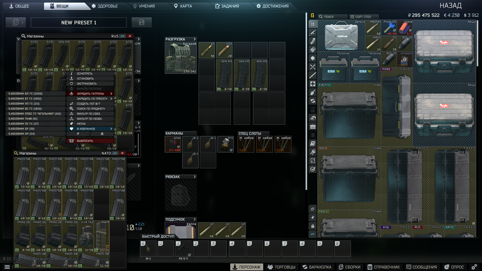Viewport: 482px width, 271px height.
Task: Click tag icon at bottom of stash sidebar
Action: (x=313, y=234)
